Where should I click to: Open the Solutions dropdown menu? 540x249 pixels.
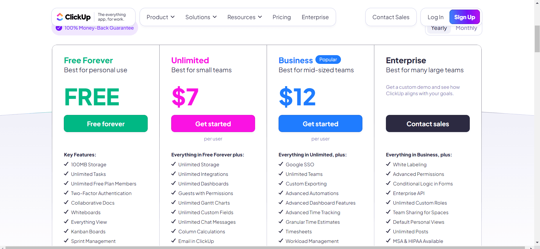tap(201, 17)
